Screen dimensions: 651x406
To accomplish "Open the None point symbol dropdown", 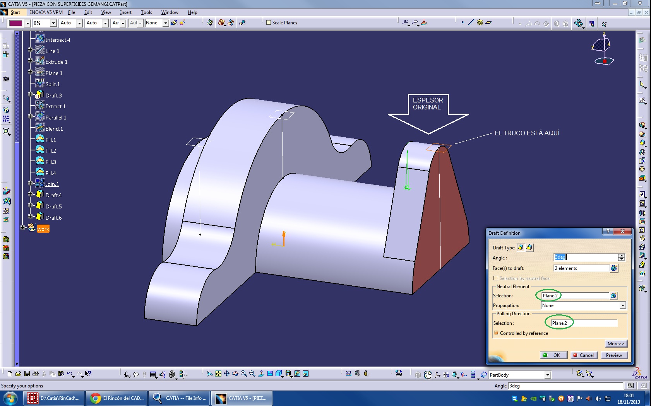I will tap(166, 23).
